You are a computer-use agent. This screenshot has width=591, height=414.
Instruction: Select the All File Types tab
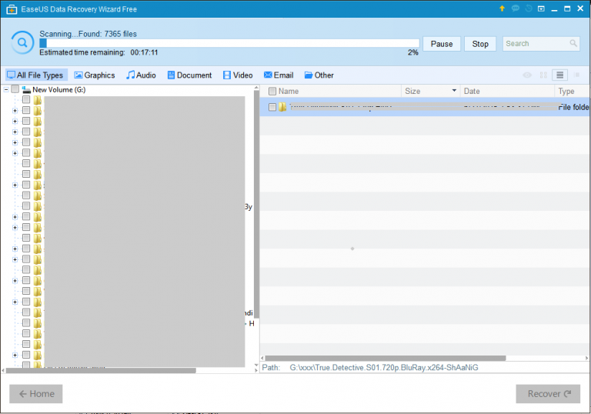pyautogui.click(x=36, y=75)
